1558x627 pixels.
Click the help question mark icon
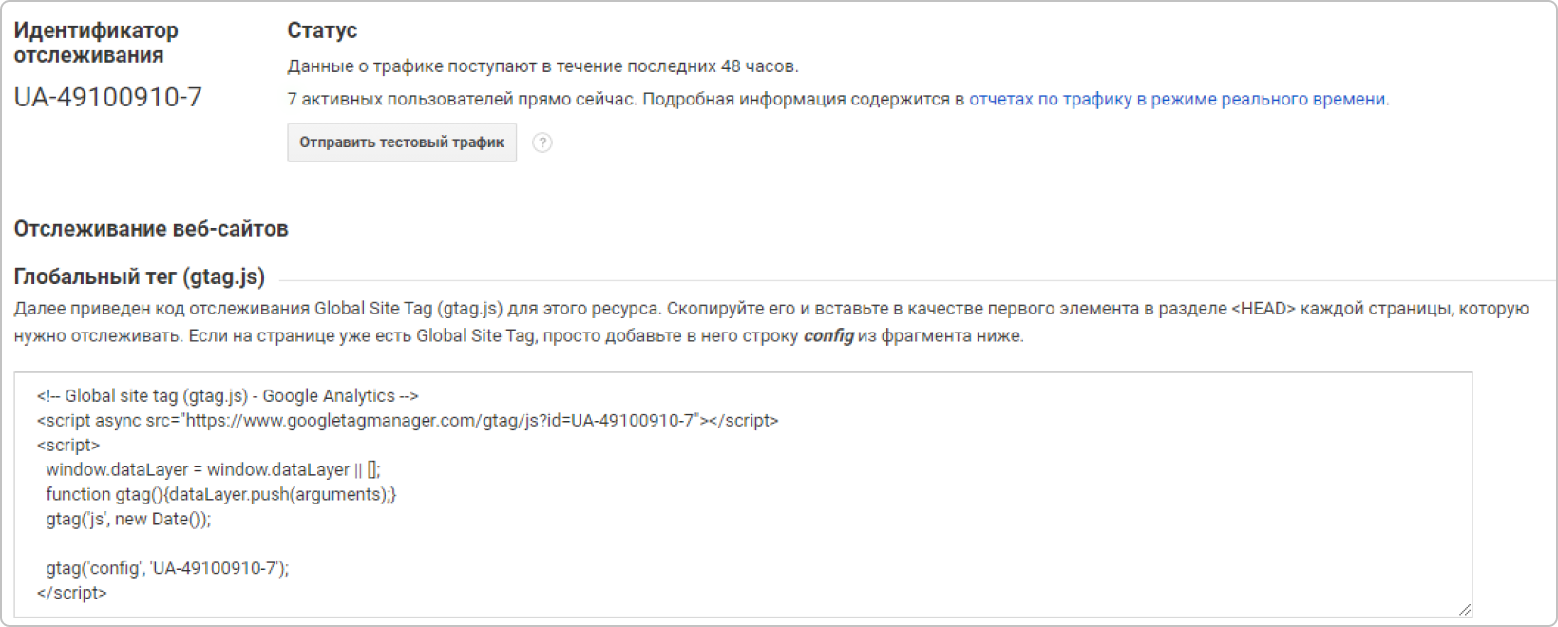click(541, 142)
